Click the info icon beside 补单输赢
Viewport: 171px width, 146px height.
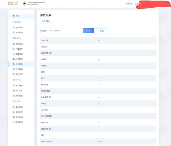(x=50, y=97)
